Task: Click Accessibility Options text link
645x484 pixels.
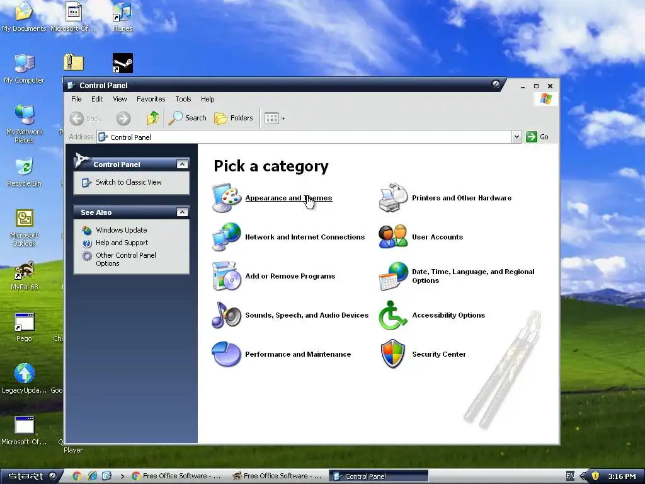Action: tap(448, 315)
